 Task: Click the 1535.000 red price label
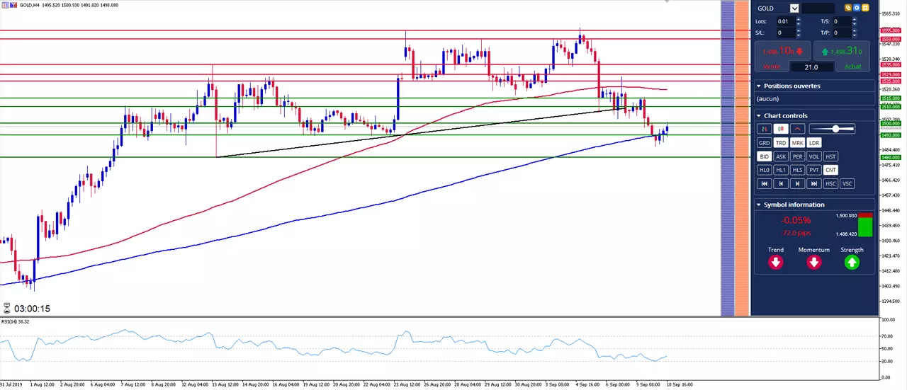(890, 64)
